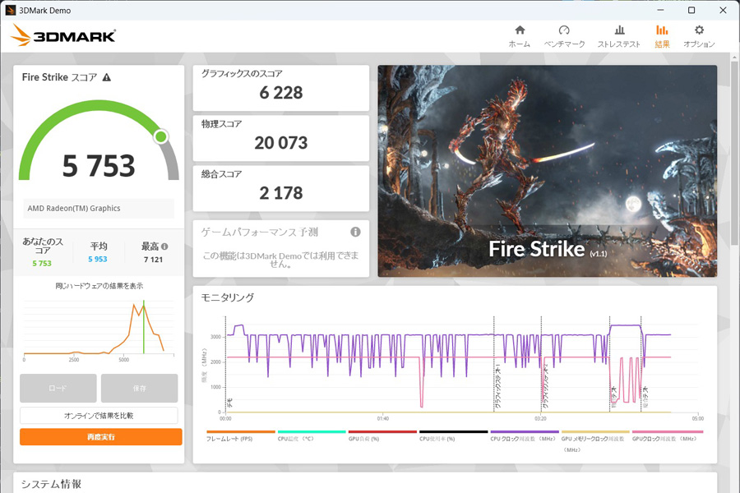The height and width of the screenshot is (493, 740).
Task: Click the large 5 753 gauge score
Action: pos(99,166)
